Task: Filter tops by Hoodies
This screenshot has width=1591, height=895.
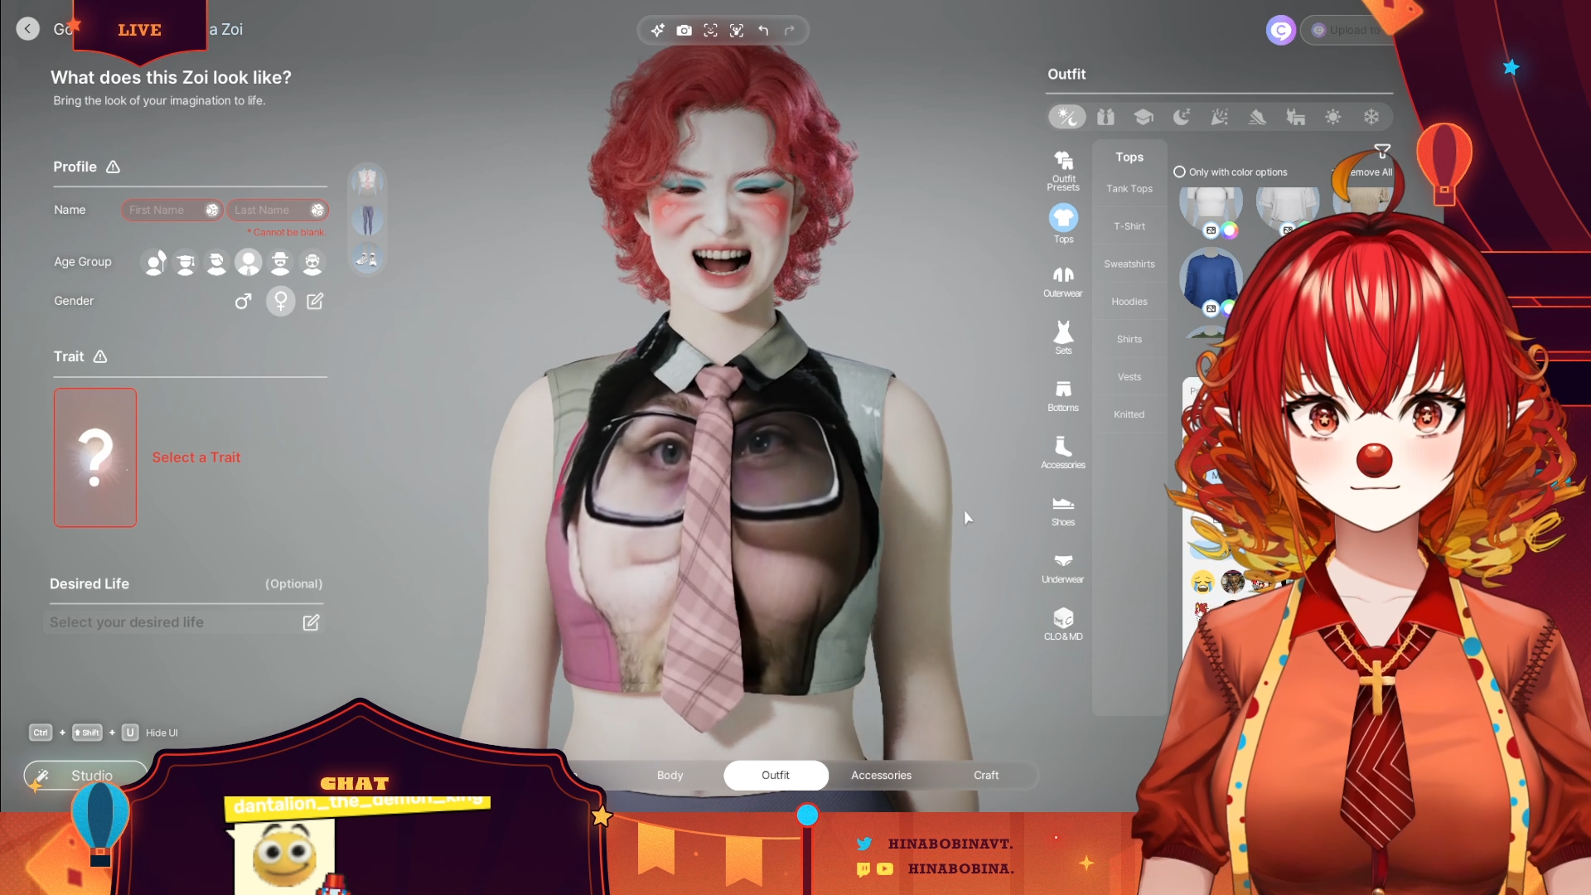Action: pyautogui.click(x=1129, y=302)
